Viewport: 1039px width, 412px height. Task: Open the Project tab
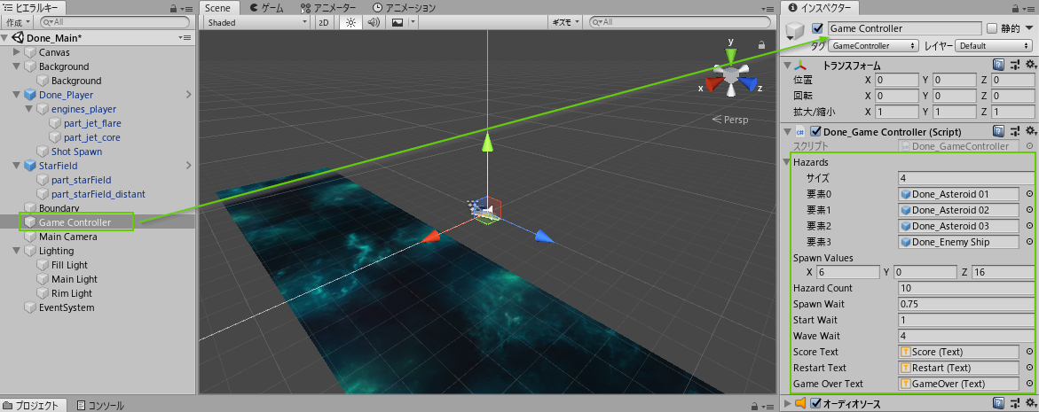pyautogui.click(x=33, y=406)
